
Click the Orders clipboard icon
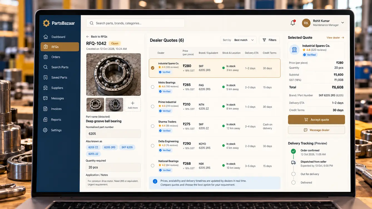pyautogui.click(x=46, y=57)
